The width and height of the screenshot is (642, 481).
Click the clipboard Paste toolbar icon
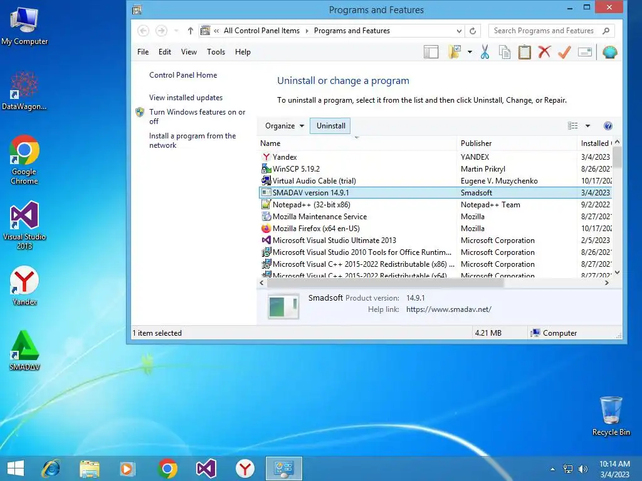pos(525,53)
